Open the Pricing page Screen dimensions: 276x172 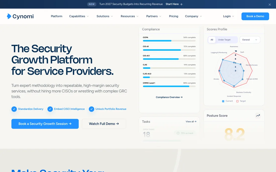point(174,16)
